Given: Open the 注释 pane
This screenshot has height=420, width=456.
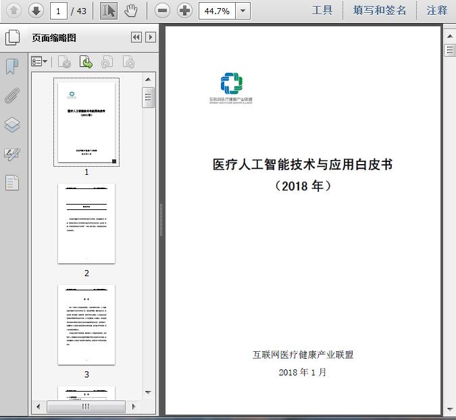Looking at the screenshot, I should click(437, 10).
